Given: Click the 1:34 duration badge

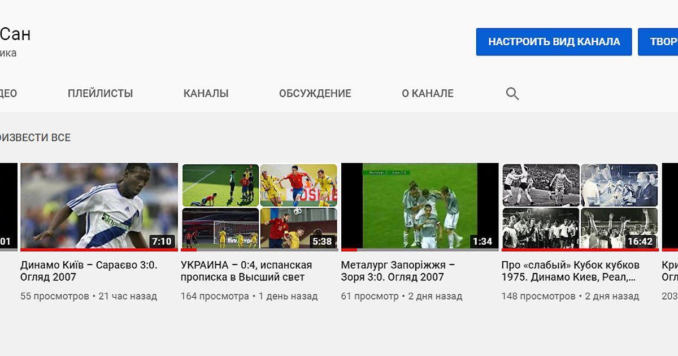Looking at the screenshot, I should coord(482,241).
